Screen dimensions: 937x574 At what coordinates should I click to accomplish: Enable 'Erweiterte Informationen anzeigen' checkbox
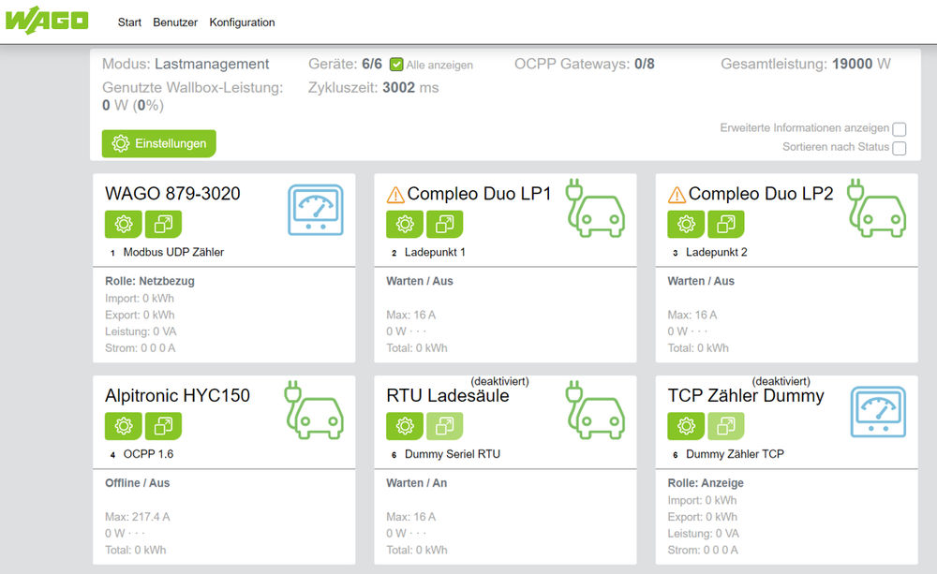tap(900, 129)
